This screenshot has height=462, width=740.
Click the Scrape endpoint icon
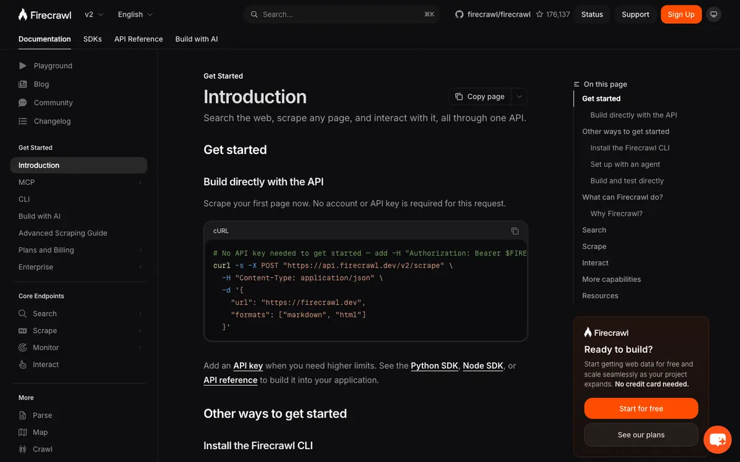23,331
